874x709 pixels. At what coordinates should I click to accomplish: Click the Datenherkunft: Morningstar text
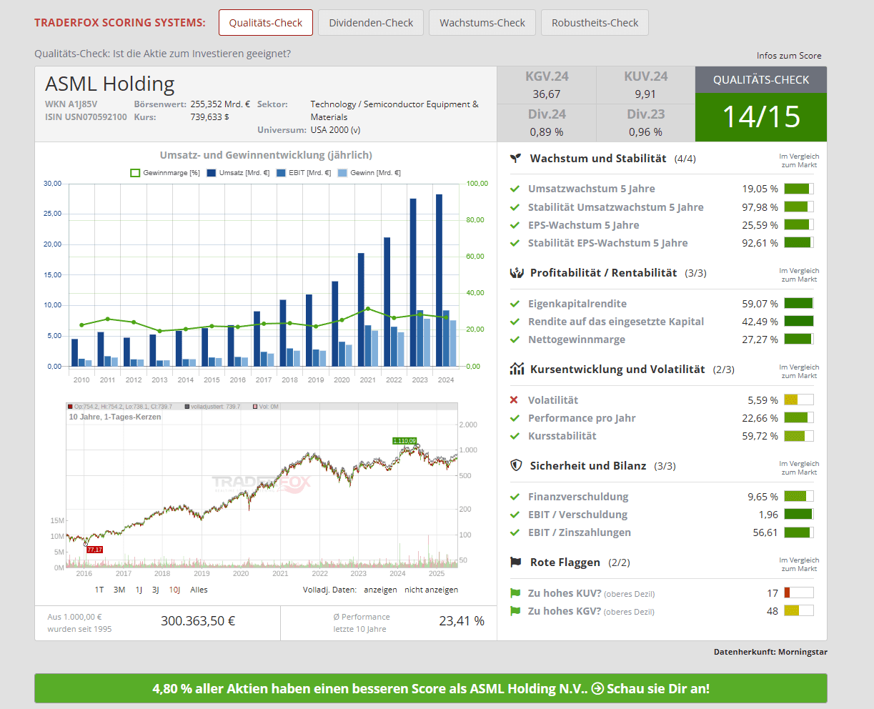[770, 652]
